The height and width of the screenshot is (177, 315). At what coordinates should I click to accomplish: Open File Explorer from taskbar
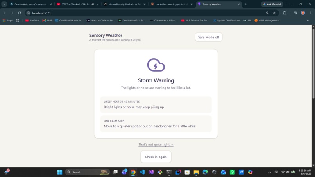point(196,172)
